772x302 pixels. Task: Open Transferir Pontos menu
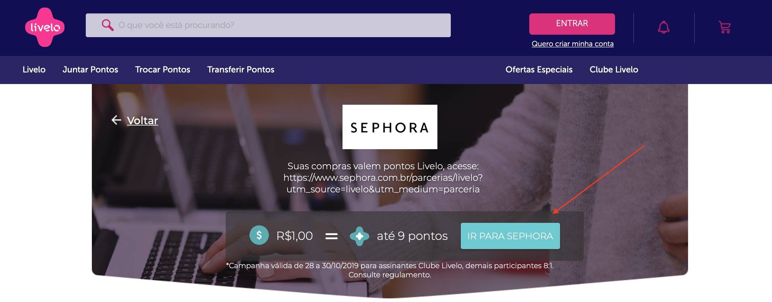tap(241, 70)
